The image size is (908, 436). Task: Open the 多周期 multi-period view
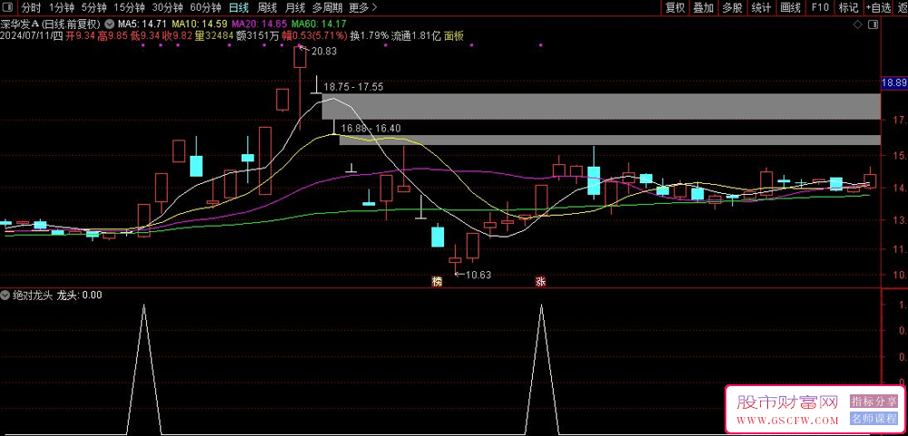click(x=327, y=7)
